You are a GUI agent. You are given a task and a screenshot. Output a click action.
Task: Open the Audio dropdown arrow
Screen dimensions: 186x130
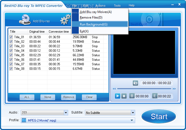tap(66, 112)
